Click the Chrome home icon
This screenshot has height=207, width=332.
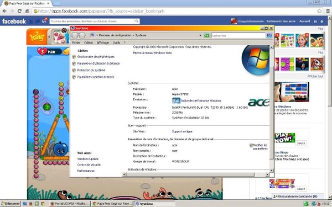point(27,11)
